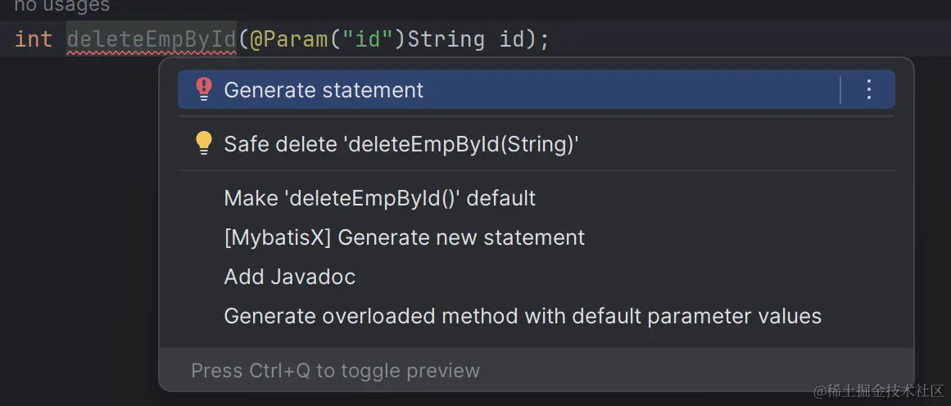Run [MybatisX] Generate new statement

pyautogui.click(x=404, y=237)
